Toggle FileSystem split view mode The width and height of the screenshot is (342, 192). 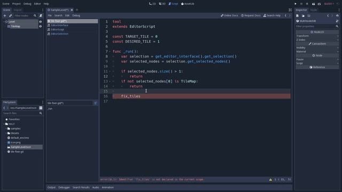tap(41, 108)
